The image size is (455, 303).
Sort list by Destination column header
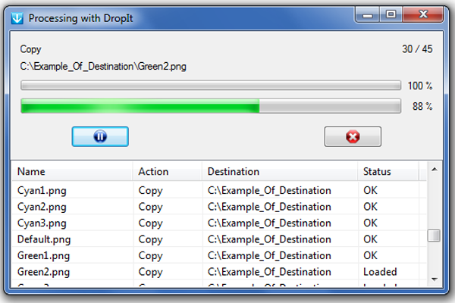(x=280, y=171)
